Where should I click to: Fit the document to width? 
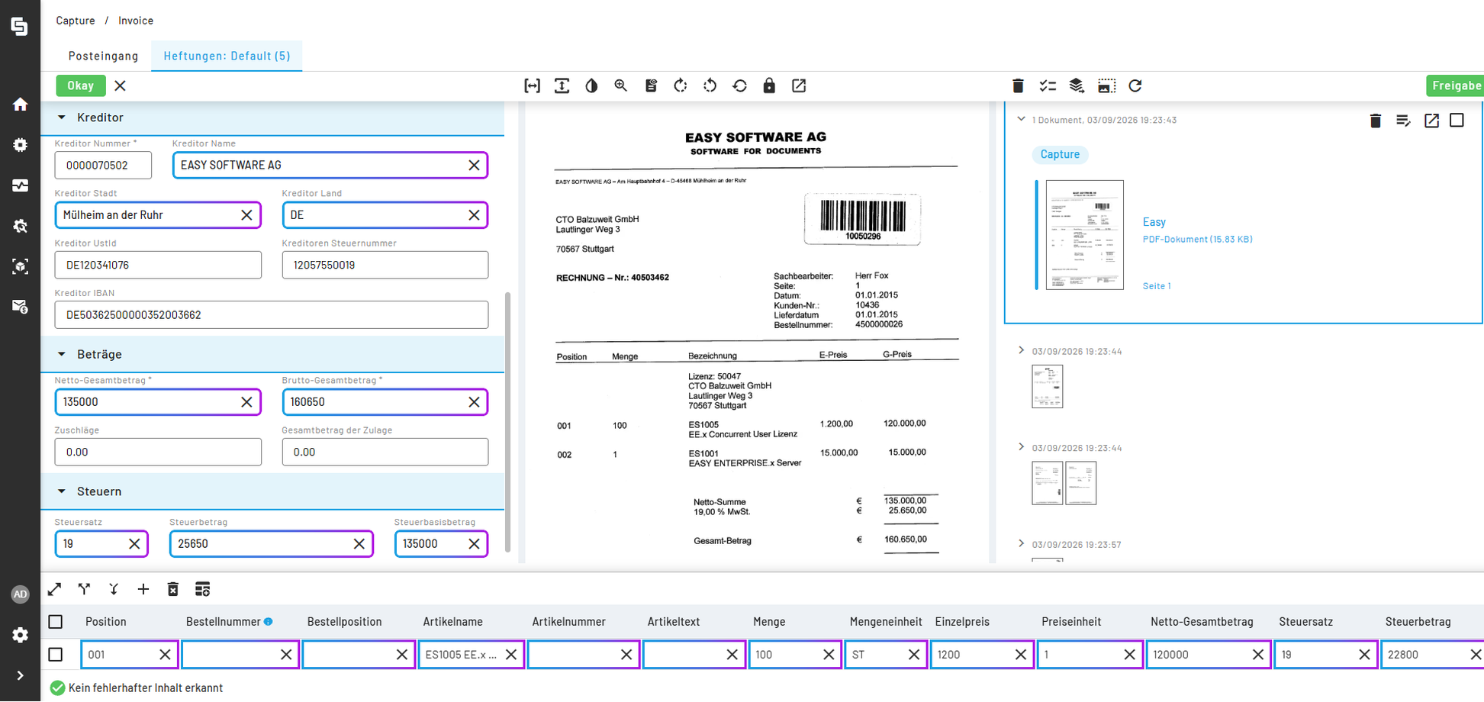pyautogui.click(x=533, y=86)
